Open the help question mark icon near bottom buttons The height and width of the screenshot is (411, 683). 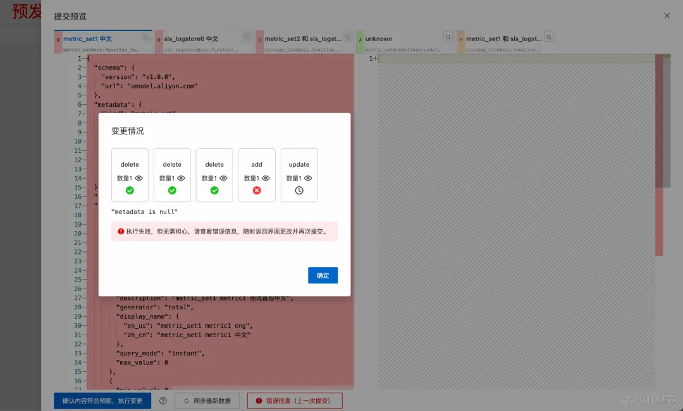(163, 400)
